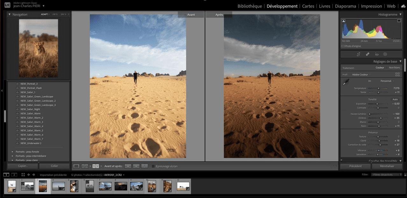Open second window display button 2
407x198 pixels.
tap(14, 175)
